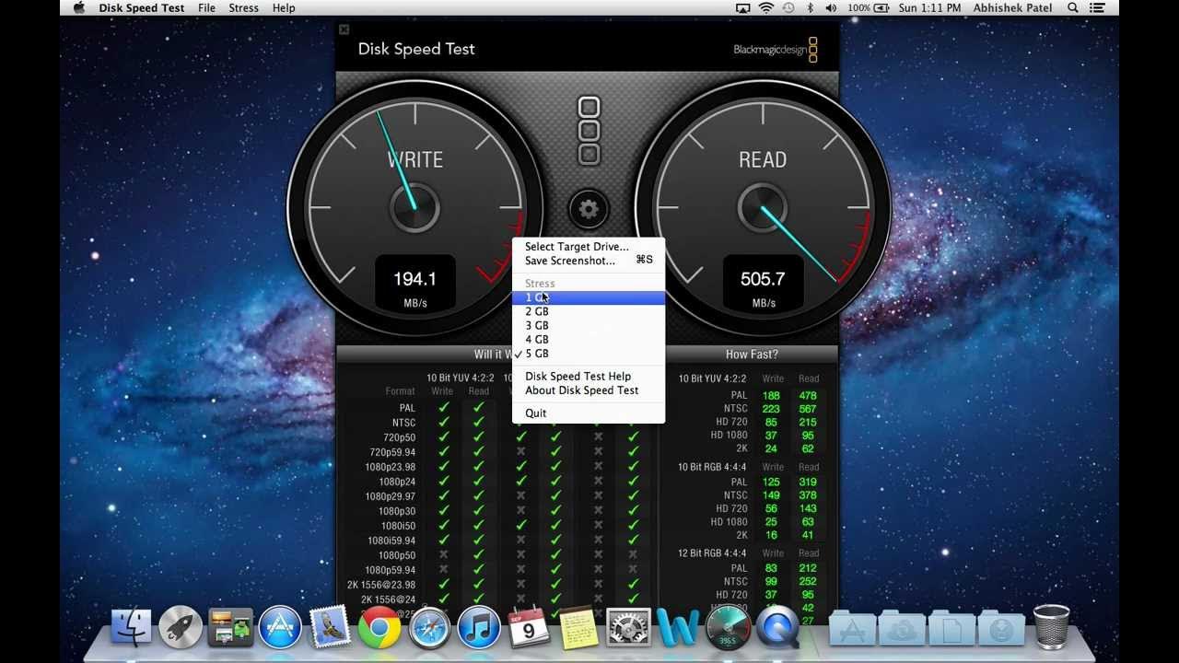Viewport: 1179px width, 663px height.
Task: Open the blue W app in dock
Action: [x=678, y=628]
